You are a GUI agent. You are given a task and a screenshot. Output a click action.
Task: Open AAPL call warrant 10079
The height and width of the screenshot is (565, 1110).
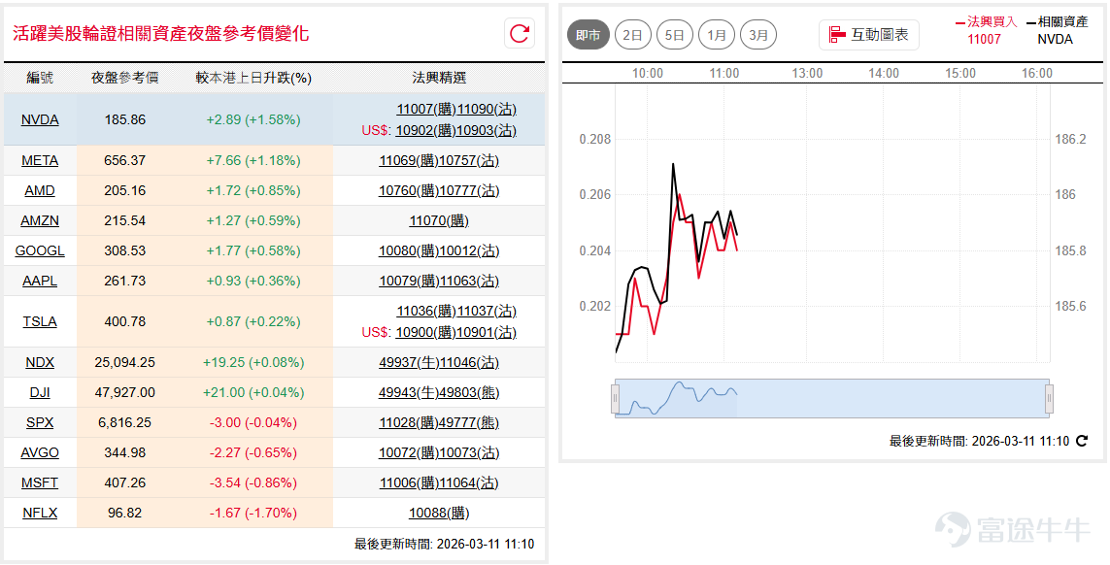(409, 282)
